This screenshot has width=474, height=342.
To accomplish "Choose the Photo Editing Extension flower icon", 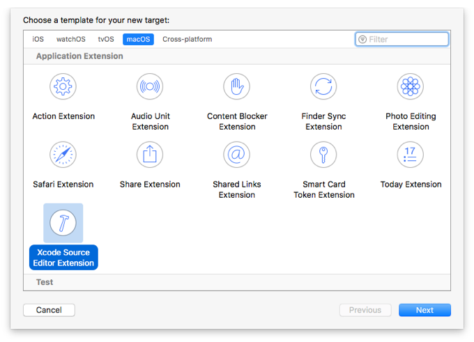I will coord(410,86).
